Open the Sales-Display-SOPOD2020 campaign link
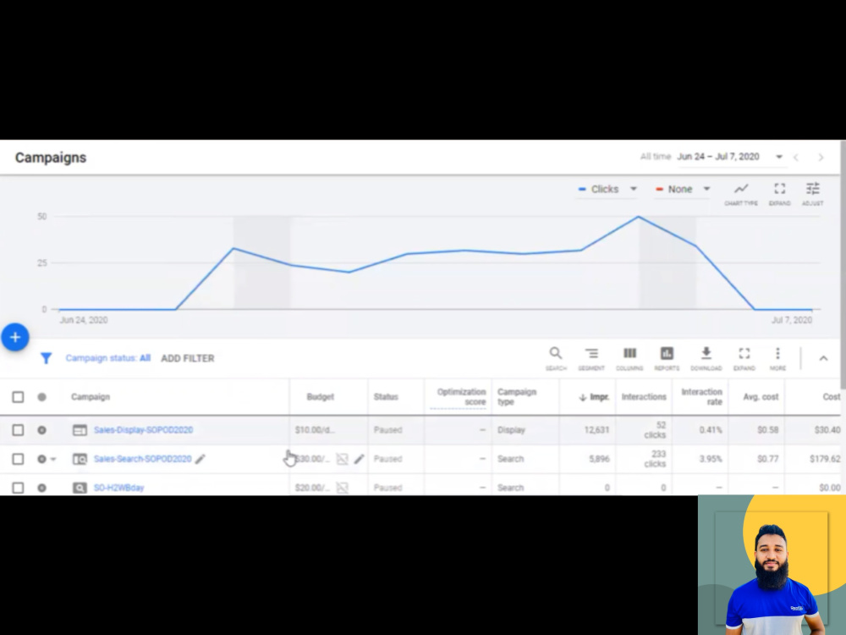 point(143,430)
